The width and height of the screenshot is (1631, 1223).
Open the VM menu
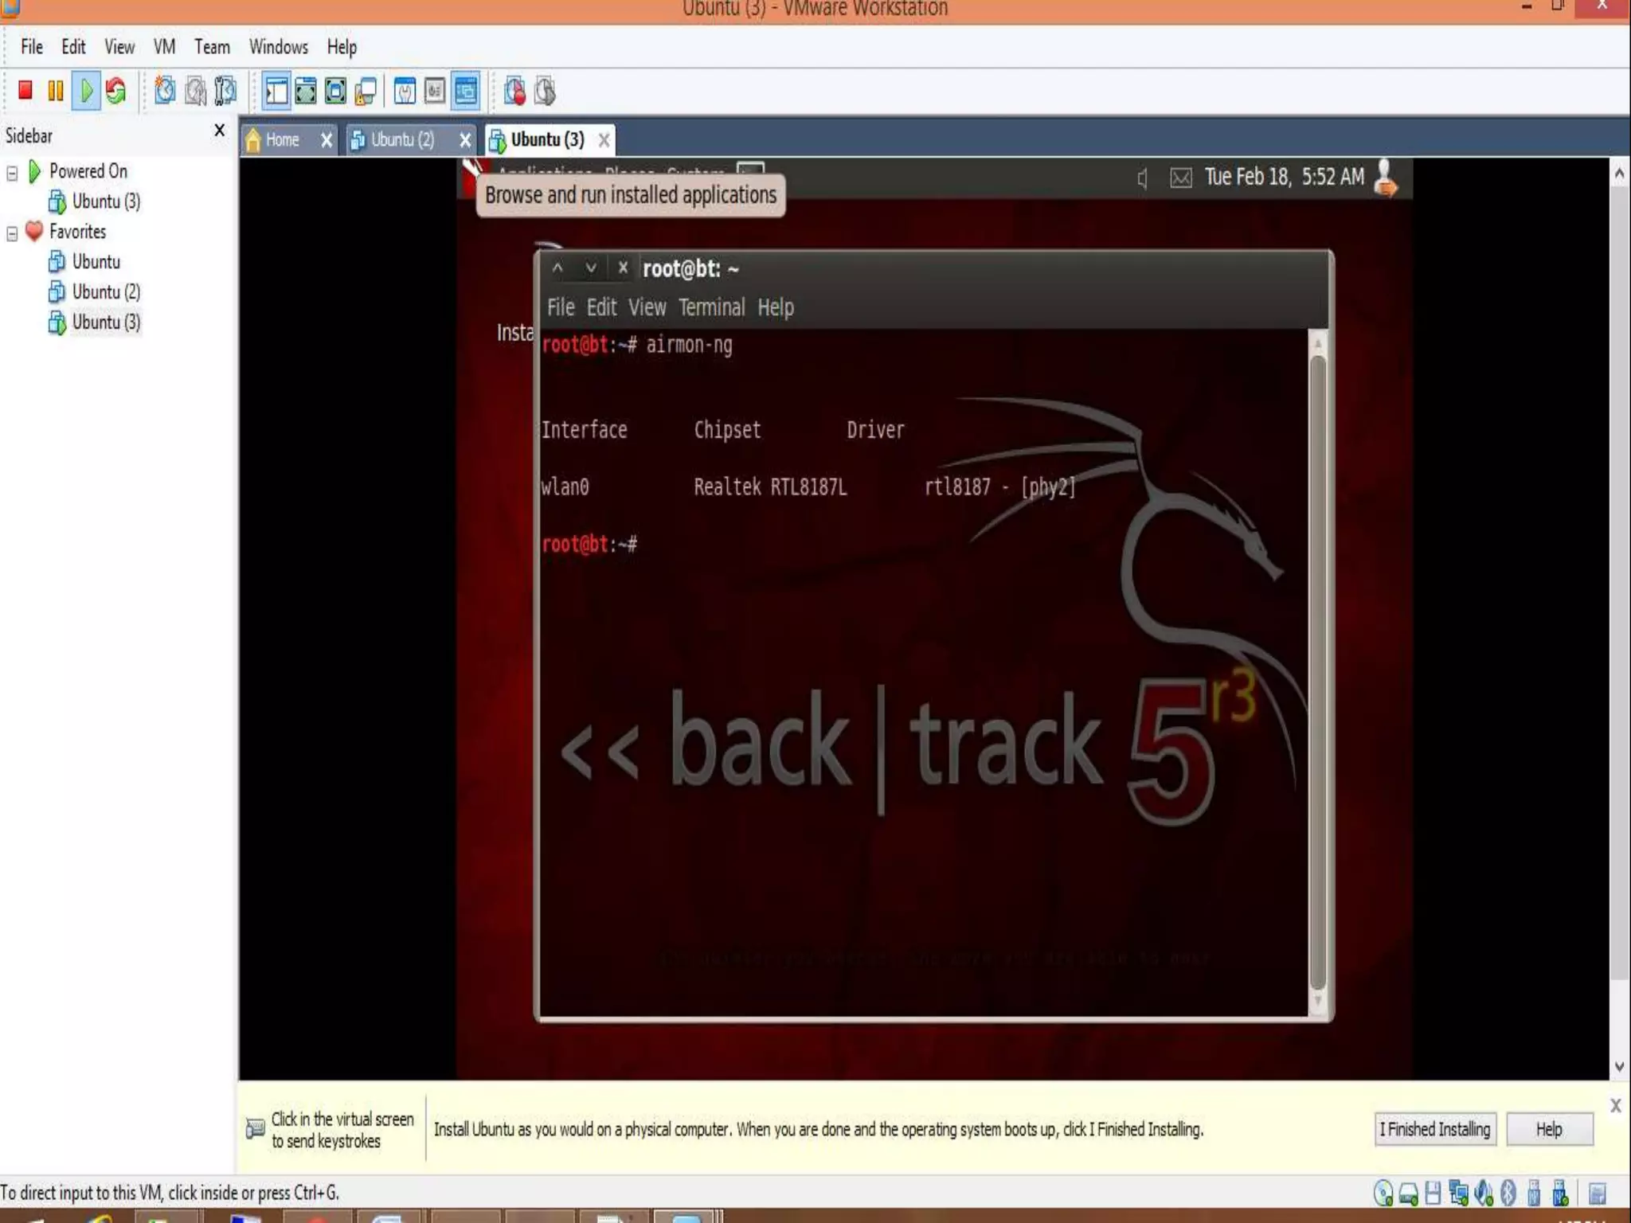(164, 47)
